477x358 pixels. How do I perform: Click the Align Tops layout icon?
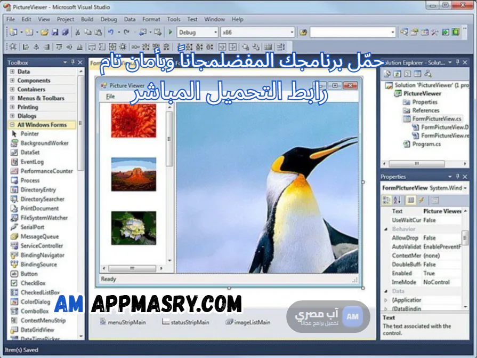pyautogui.click(x=59, y=47)
